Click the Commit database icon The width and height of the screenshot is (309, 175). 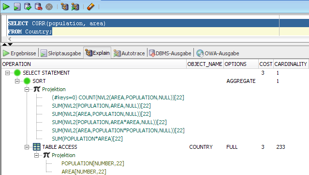[x=28, y=7]
